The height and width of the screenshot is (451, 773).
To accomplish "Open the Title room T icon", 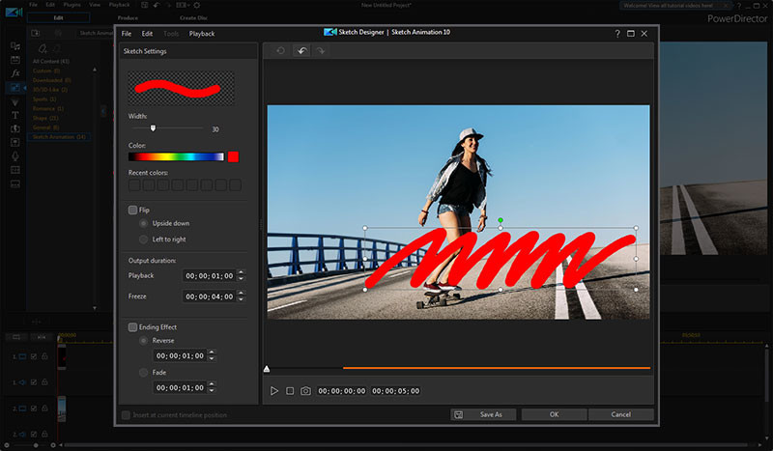I will click(15, 114).
